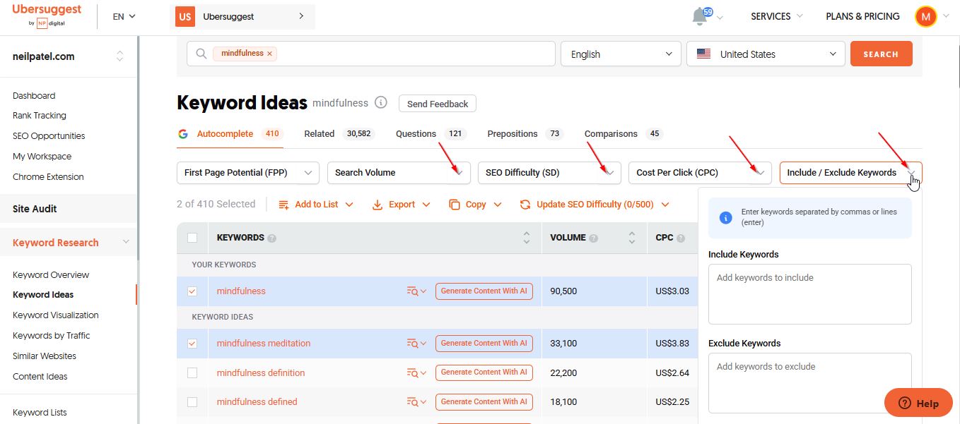The width and height of the screenshot is (960, 424).
Task: Expand the SEO Difficulty (SD) filter
Action: [x=549, y=173]
